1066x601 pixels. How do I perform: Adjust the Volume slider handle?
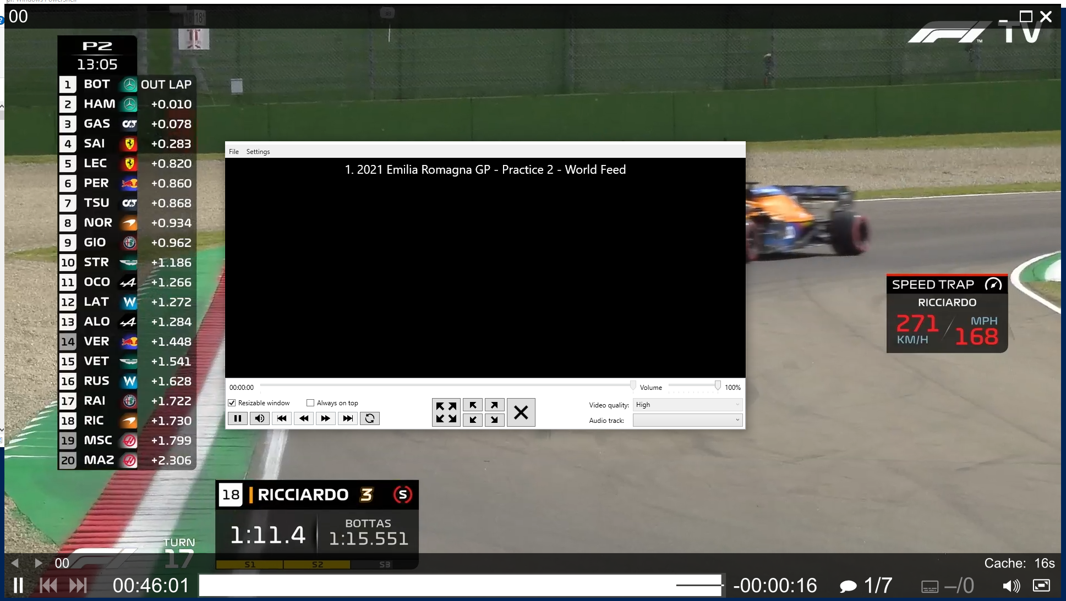point(718,386)
